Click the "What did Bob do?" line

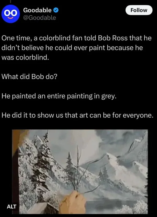pos(29,76)
